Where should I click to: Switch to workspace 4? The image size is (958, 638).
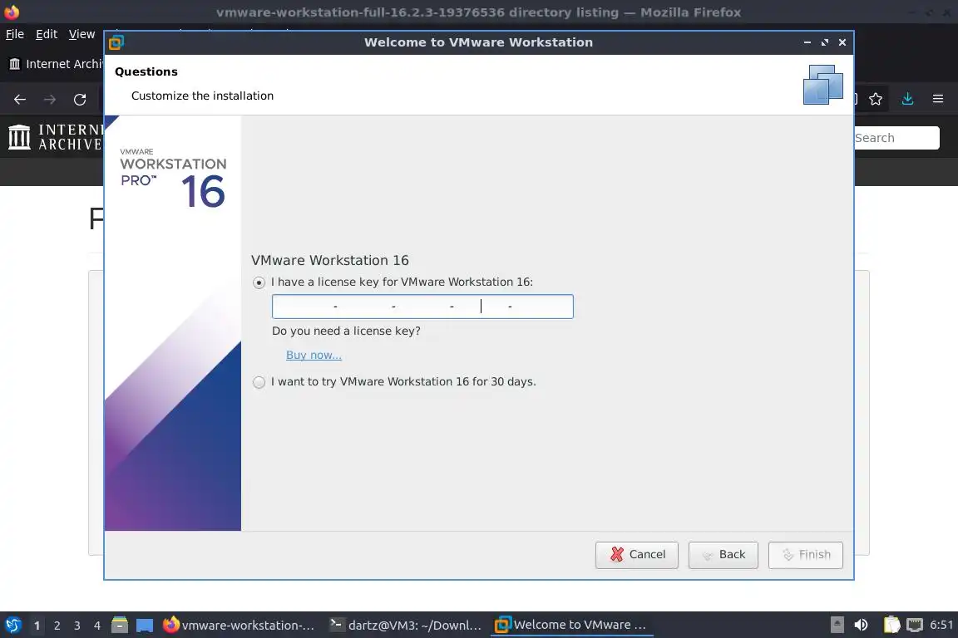97,626
